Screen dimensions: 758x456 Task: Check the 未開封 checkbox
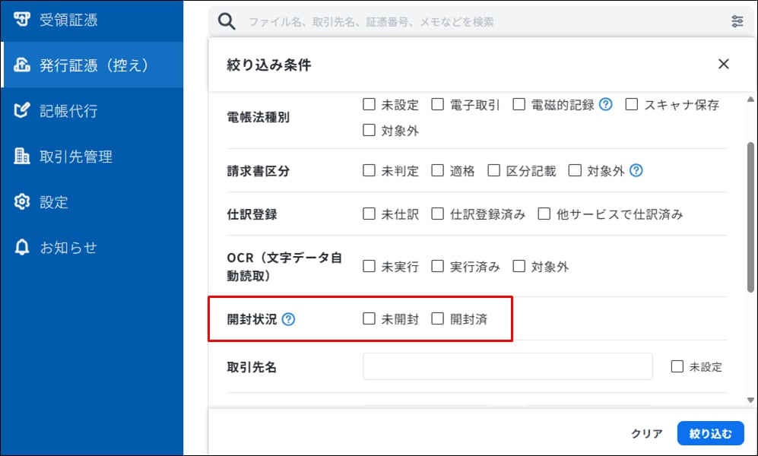pos(369,319)
